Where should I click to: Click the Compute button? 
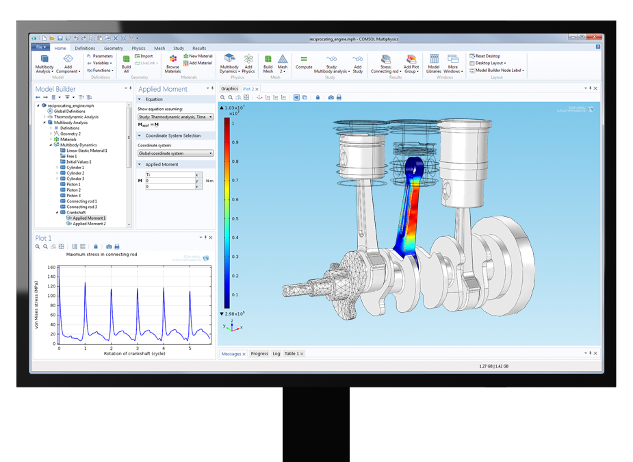pyautogui.click(x=304, y=62)
